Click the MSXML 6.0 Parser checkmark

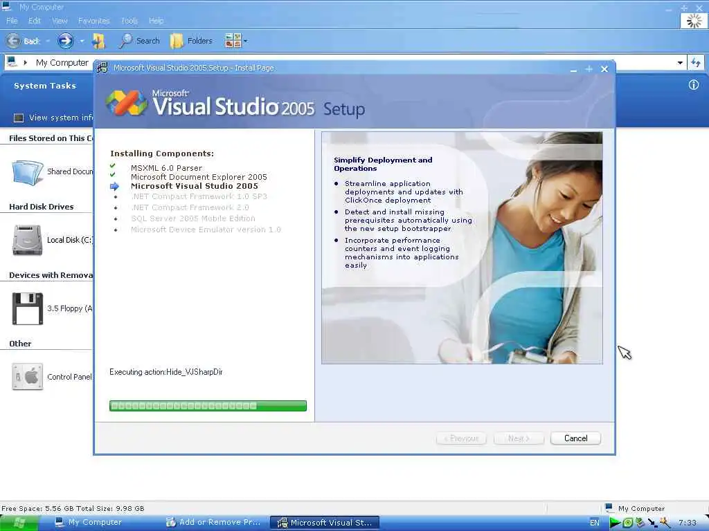[x=113, y=166]
